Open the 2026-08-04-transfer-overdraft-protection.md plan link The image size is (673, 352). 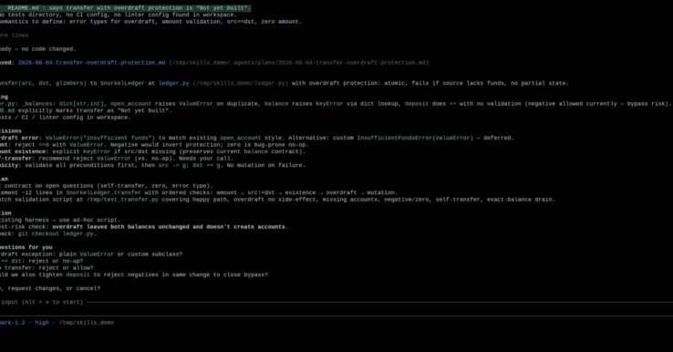[91, 63]
